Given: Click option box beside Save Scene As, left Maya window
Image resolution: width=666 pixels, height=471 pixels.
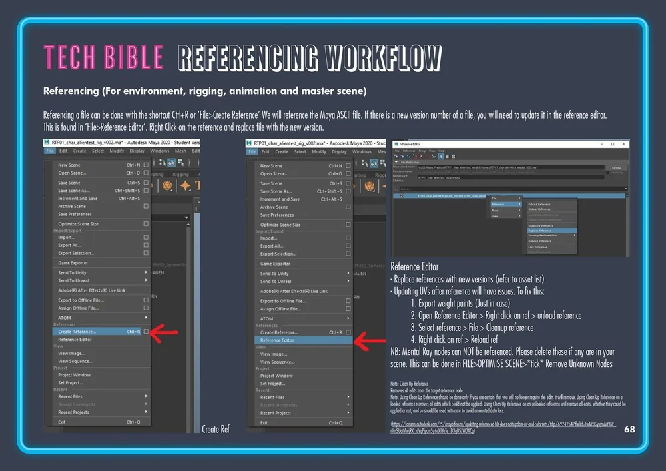Looking at the screenshot, I should click(x=146, y=191).
